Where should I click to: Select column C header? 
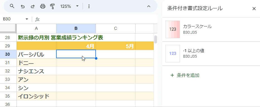115,28
